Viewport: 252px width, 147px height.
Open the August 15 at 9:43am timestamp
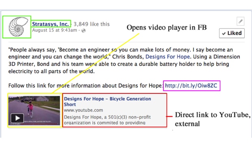[x=54, y=30]
